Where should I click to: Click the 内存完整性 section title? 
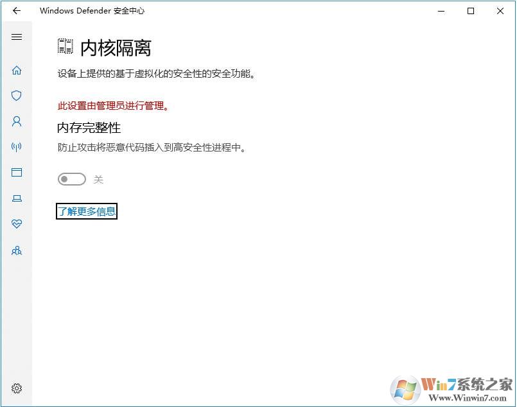(x=89, y=128)
